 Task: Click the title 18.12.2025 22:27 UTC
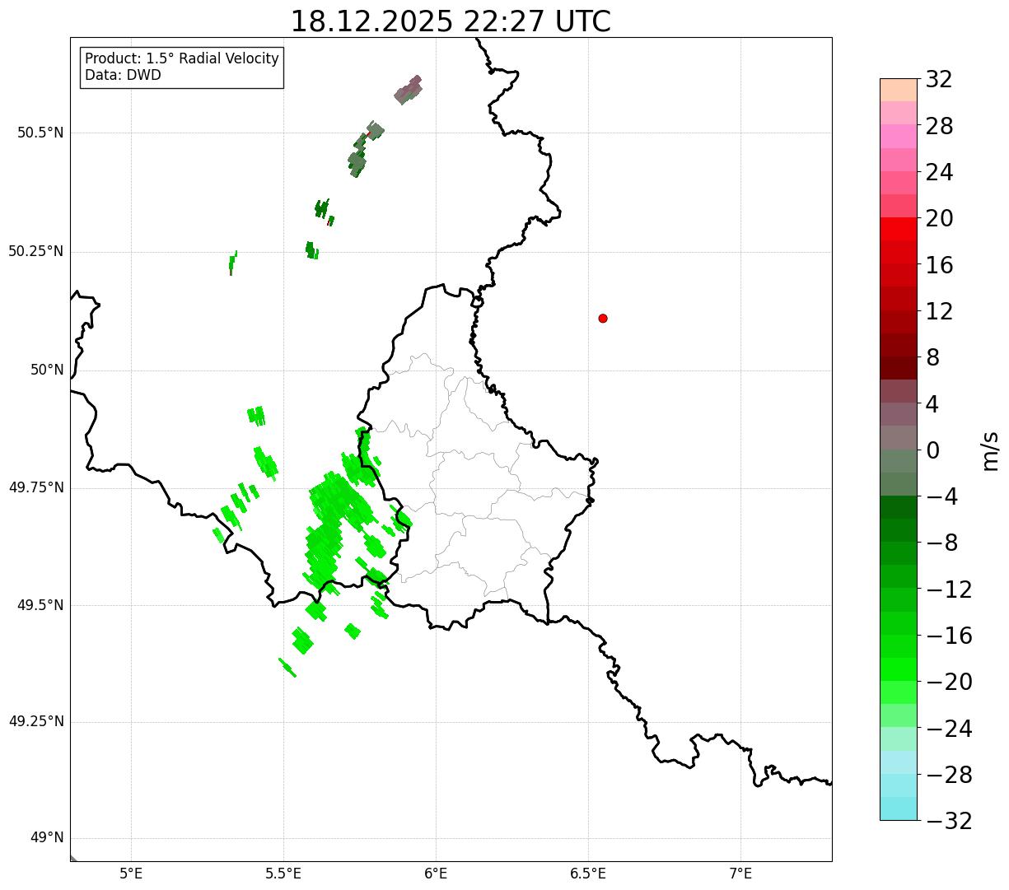451,21
